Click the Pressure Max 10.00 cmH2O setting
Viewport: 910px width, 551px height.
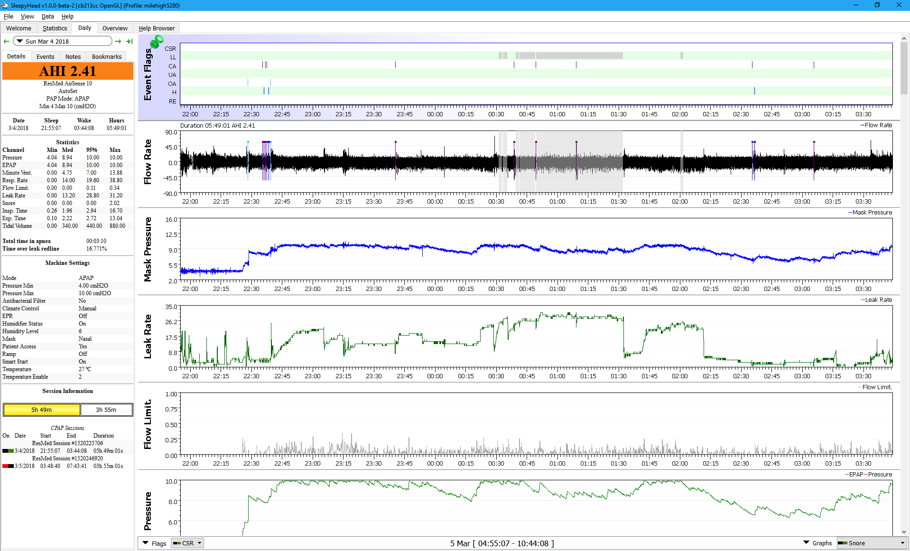coord(68,293)
